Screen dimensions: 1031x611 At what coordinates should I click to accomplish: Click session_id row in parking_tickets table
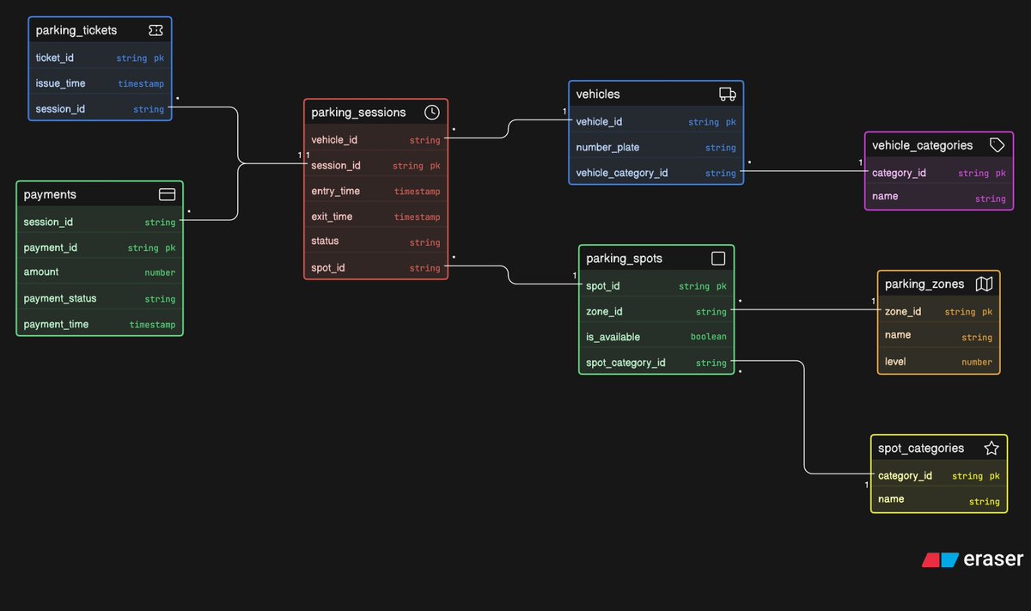[100, 108]
